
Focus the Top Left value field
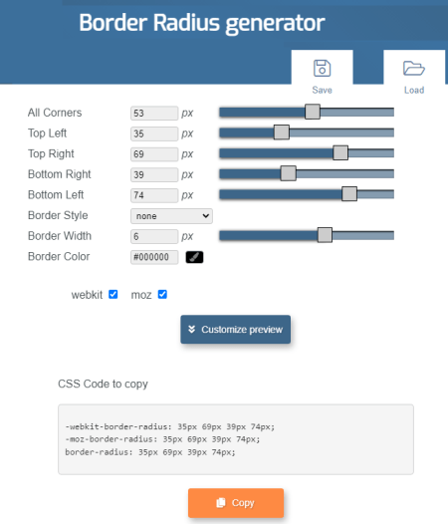click(154, 133)
